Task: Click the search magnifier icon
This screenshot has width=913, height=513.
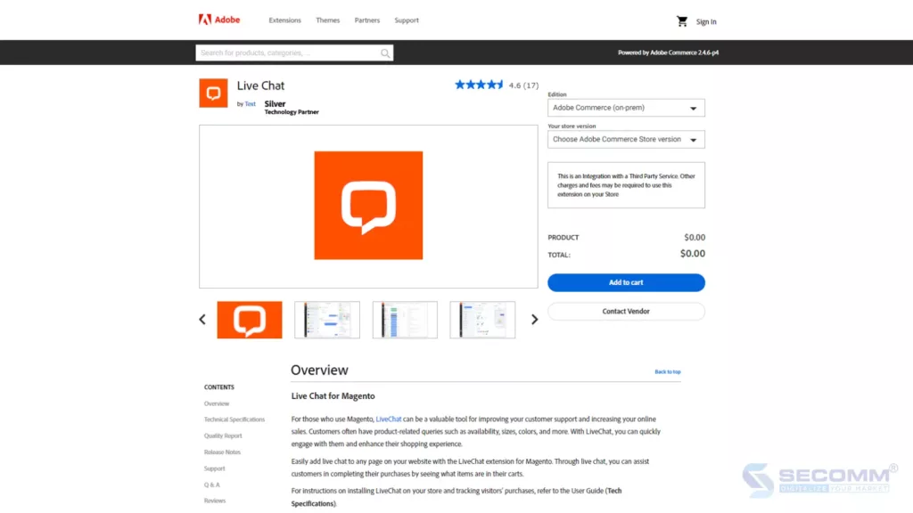Action: click(x=385, y=53)
